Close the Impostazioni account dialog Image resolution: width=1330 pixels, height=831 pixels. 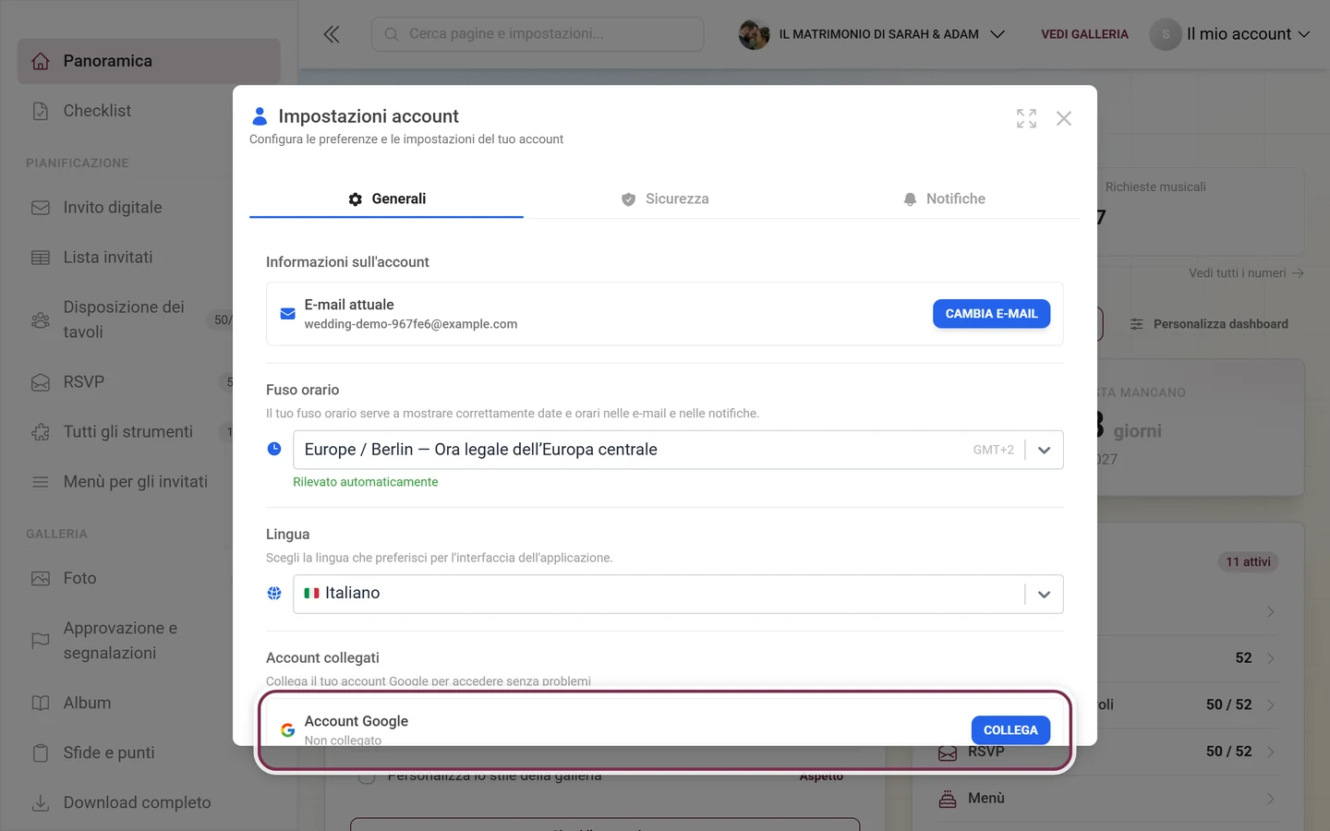(1064, 118)
